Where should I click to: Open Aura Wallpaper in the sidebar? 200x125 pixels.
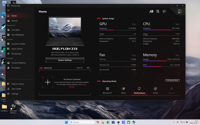[x=19, y=35]
